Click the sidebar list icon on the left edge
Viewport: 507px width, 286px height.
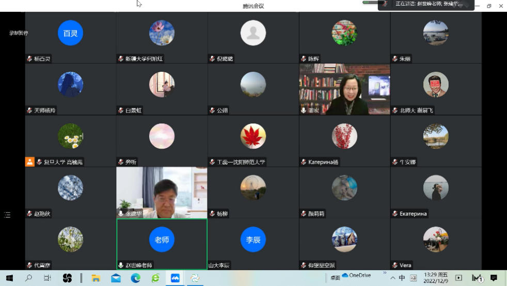click(x=7, y=215)
